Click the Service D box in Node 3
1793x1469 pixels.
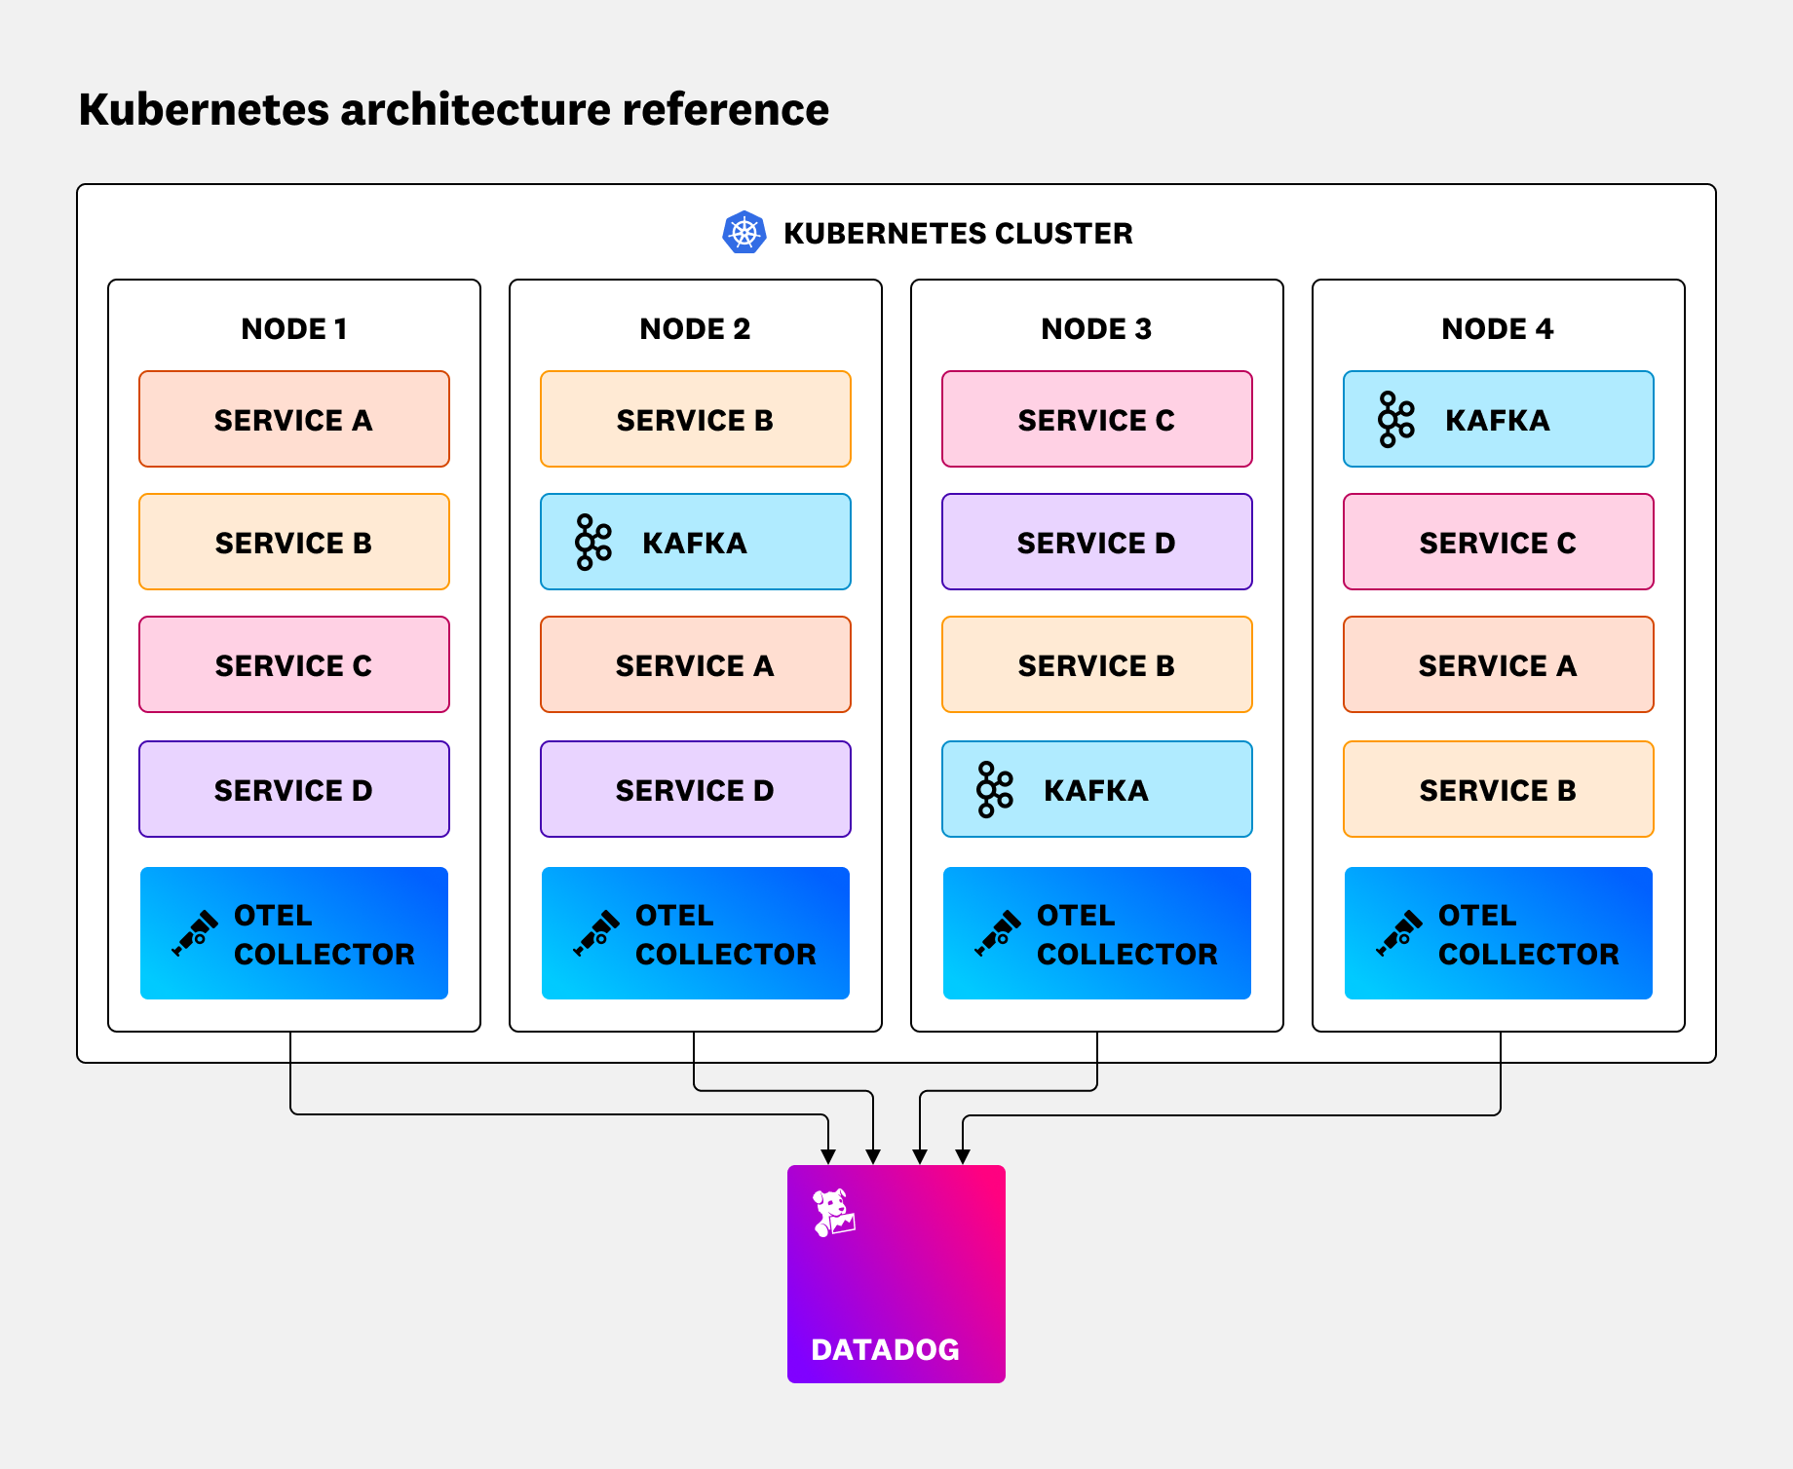pos(1096,542)
